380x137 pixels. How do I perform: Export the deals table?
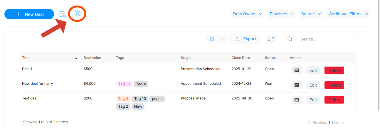tap(245, 39)
